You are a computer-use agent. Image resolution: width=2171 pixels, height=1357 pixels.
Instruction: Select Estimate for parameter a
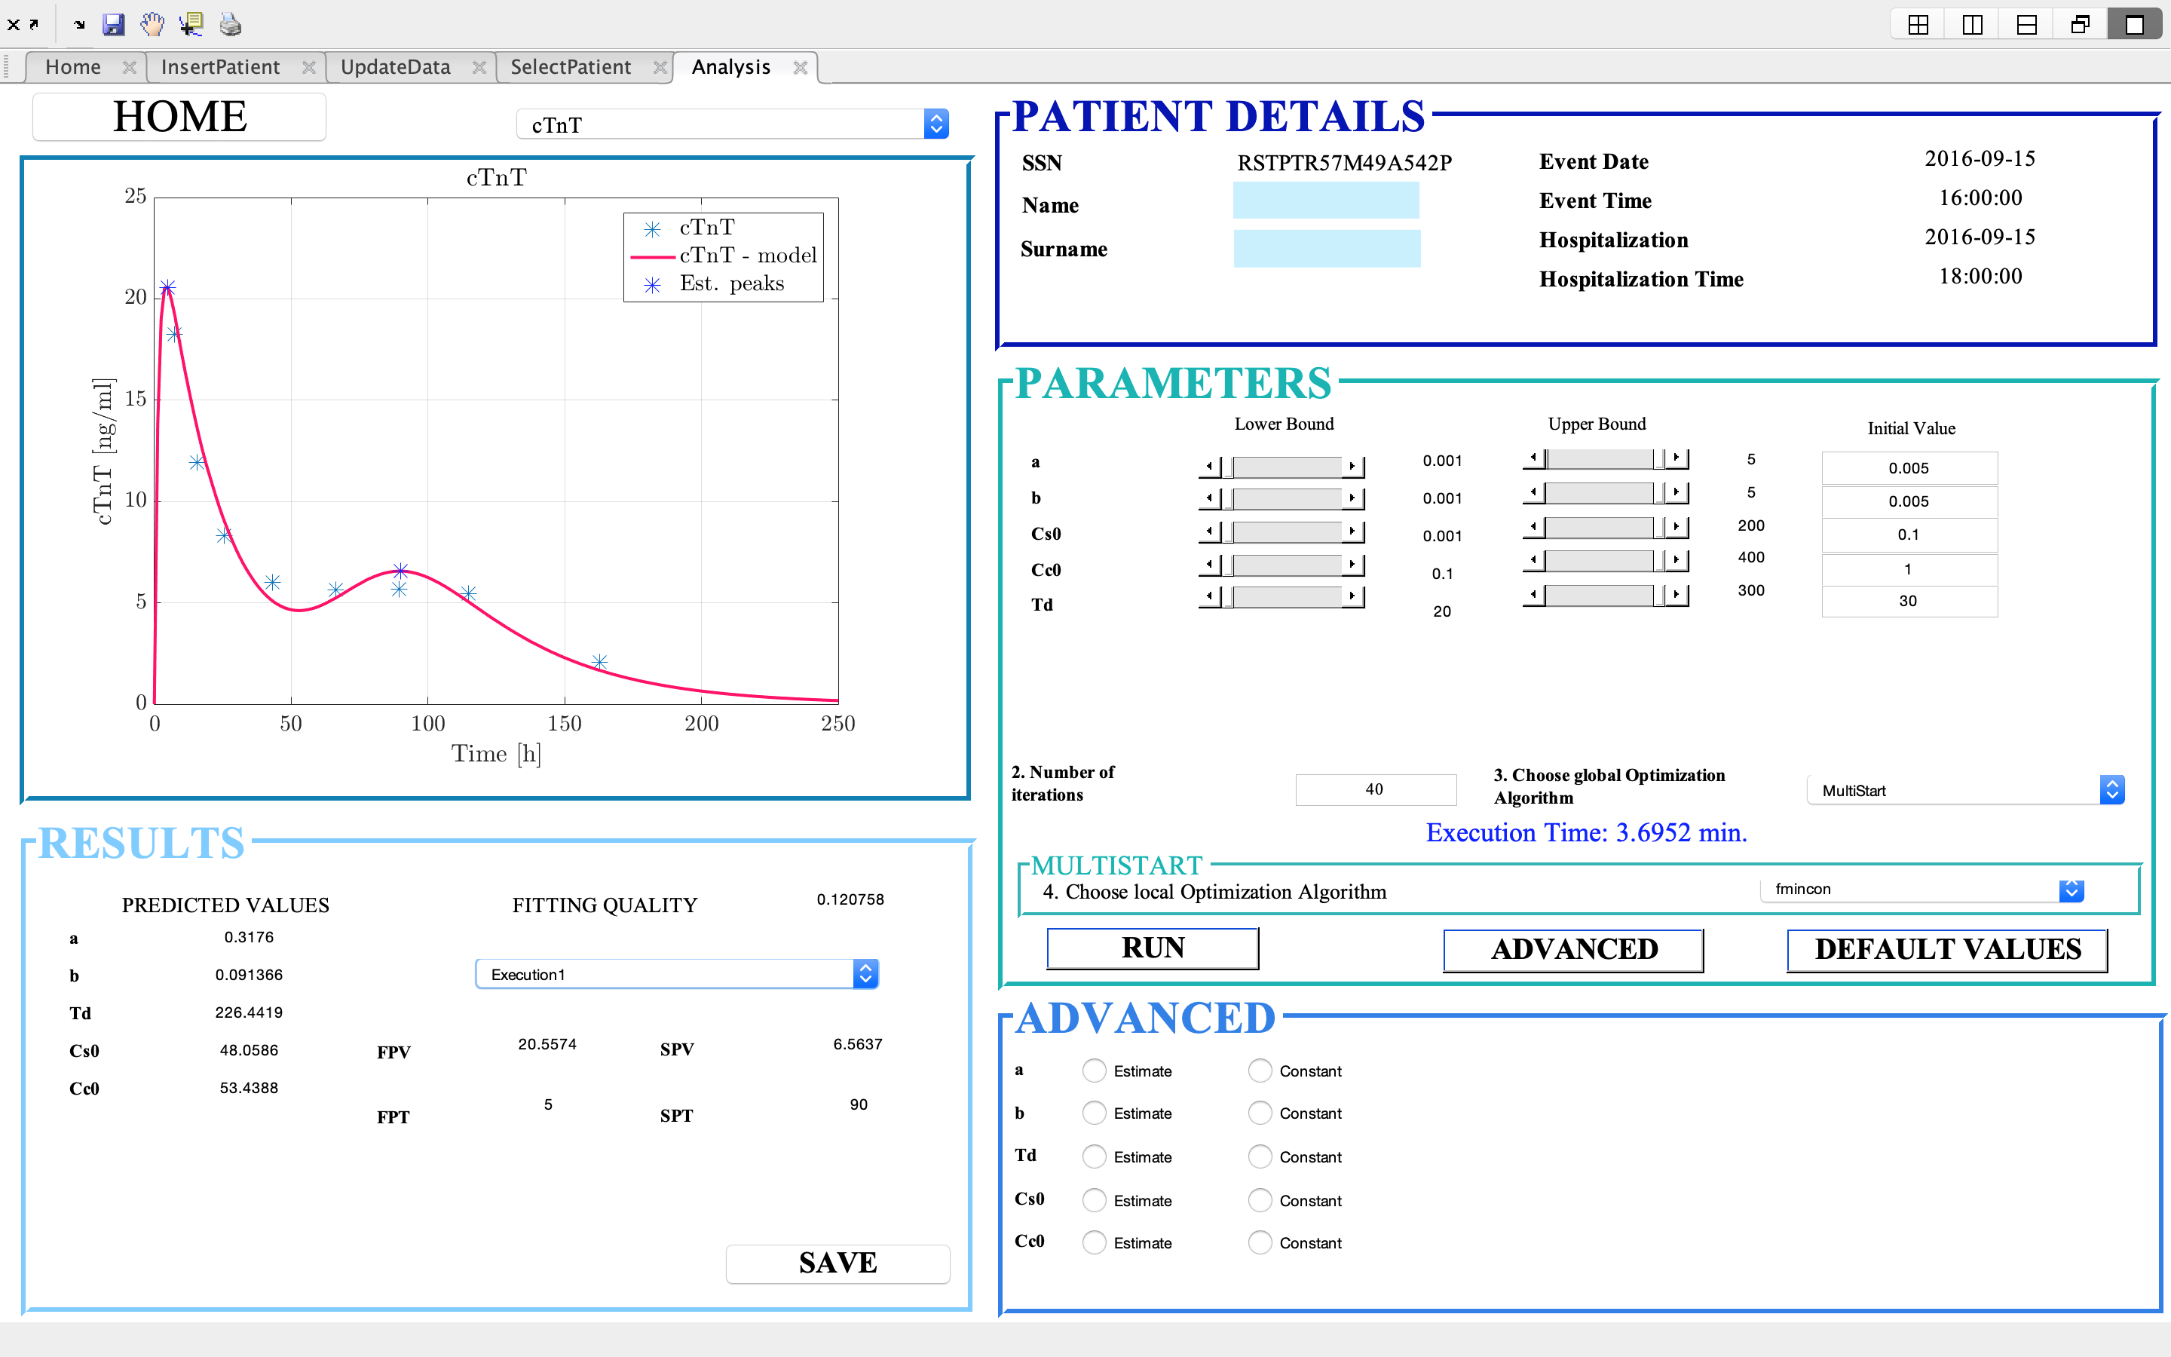[x=1094, y=1071]
